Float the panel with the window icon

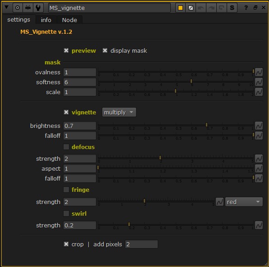pyautogui.click(x=255, y=8)
